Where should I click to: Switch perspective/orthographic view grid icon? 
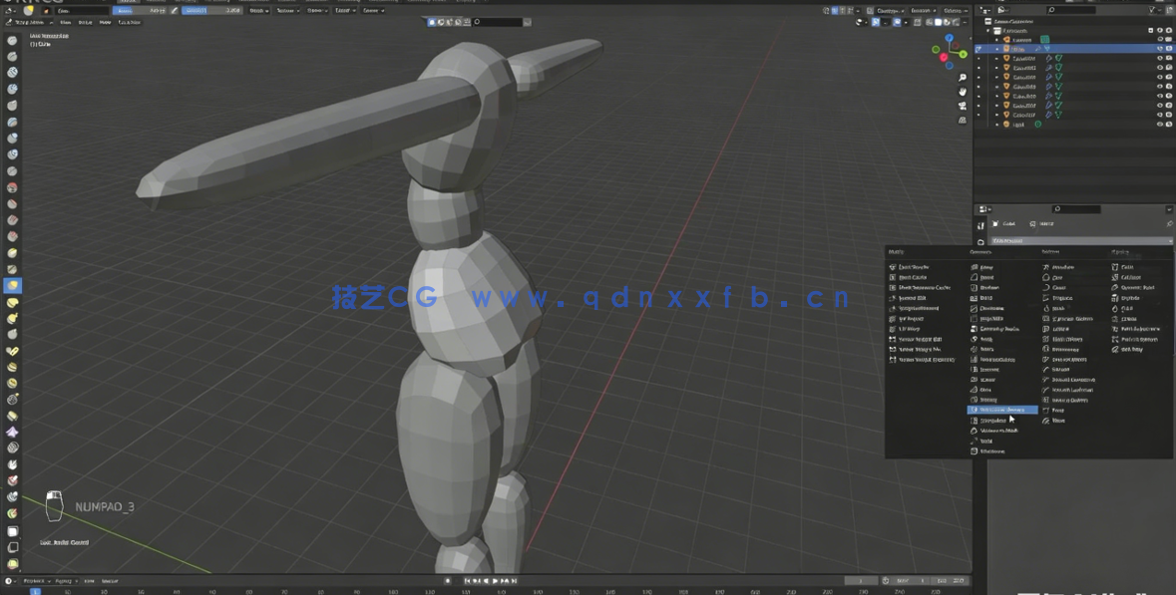[x=963, y=120]
